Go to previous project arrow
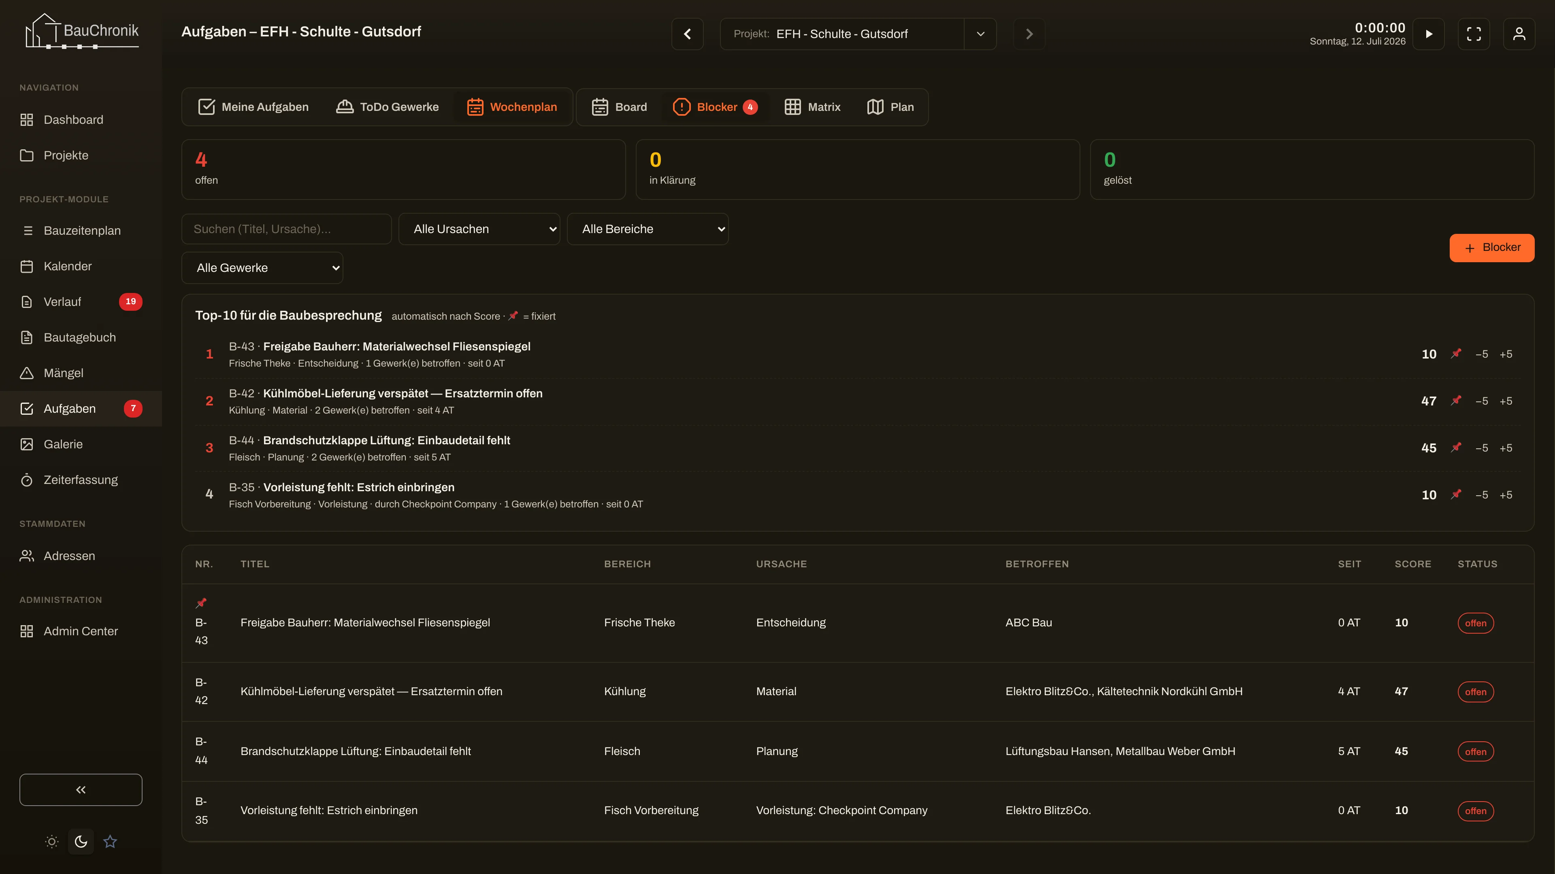The width and height of the screenshot is (1555, 874). click(688, 34)
